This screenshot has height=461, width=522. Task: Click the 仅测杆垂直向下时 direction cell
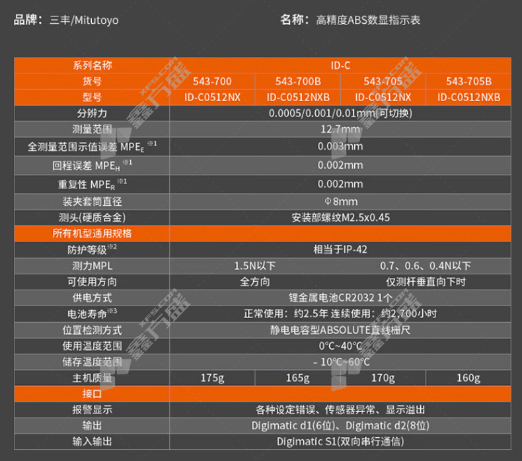tap(426, 282)
